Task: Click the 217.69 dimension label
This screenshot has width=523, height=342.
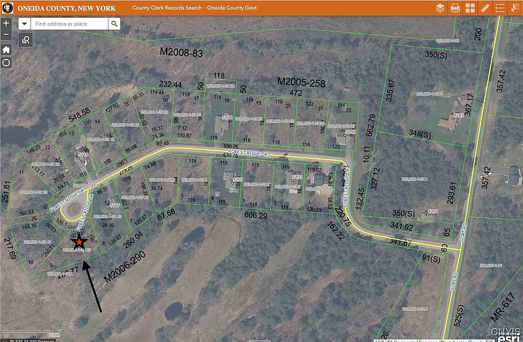Action: click(10, 248)
